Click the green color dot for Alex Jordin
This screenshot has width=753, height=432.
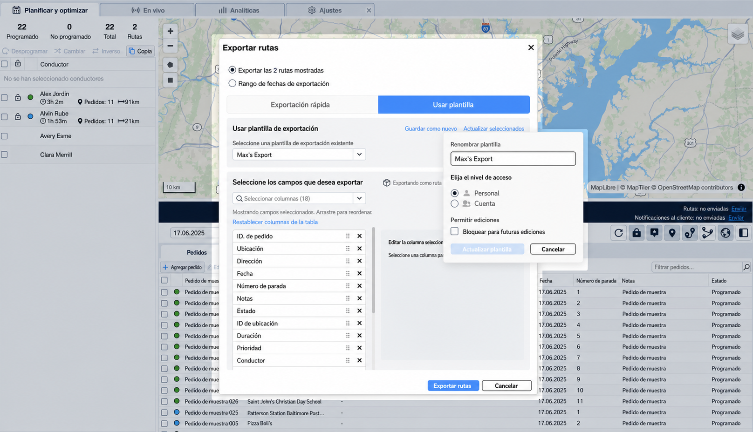(x=30, y=97)
